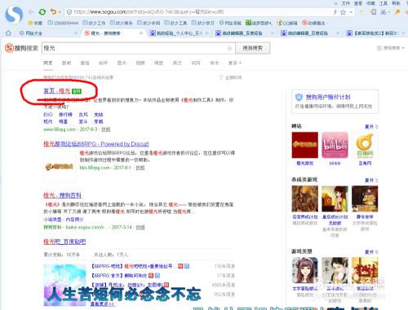Click the 搜狗用户赔付计划 banner
The width and height of the screenshot is (408, 310).
[335, 101]
